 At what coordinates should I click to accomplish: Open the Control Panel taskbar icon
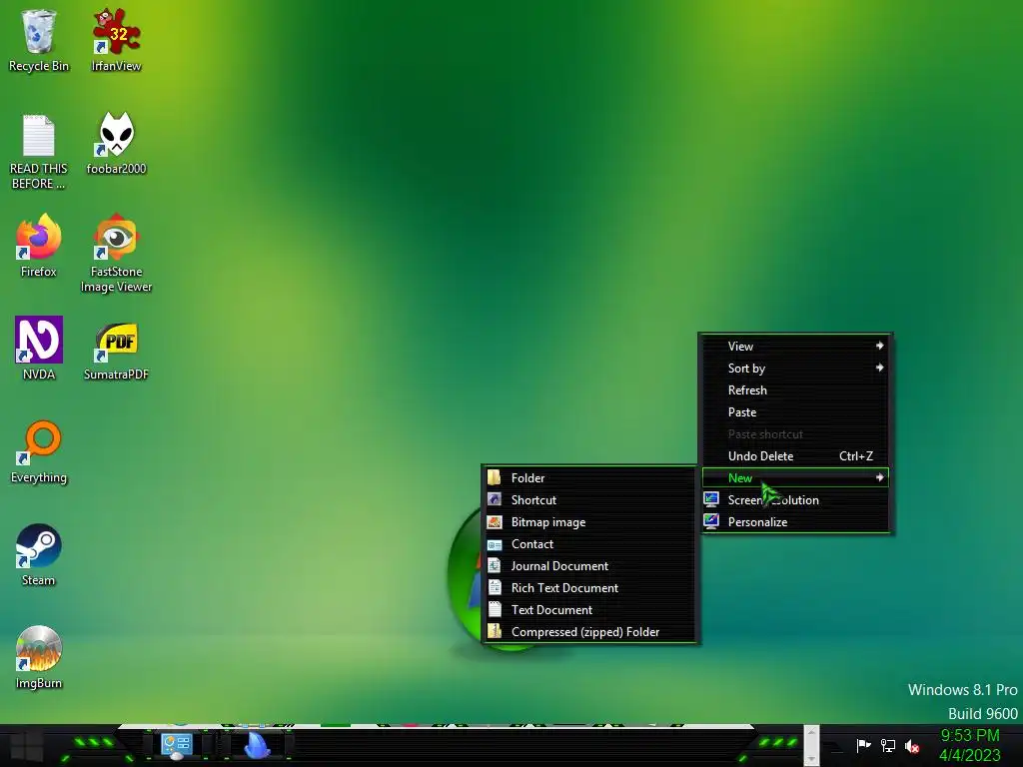pyautogui.click(x=176, y=746)
